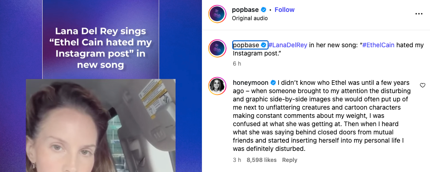The image size is (430, 172).
Task: Reply to honeymoon's comment
Action: 290,160
